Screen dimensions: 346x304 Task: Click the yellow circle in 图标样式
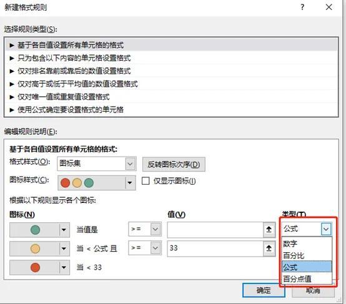(x=77, y=183)
